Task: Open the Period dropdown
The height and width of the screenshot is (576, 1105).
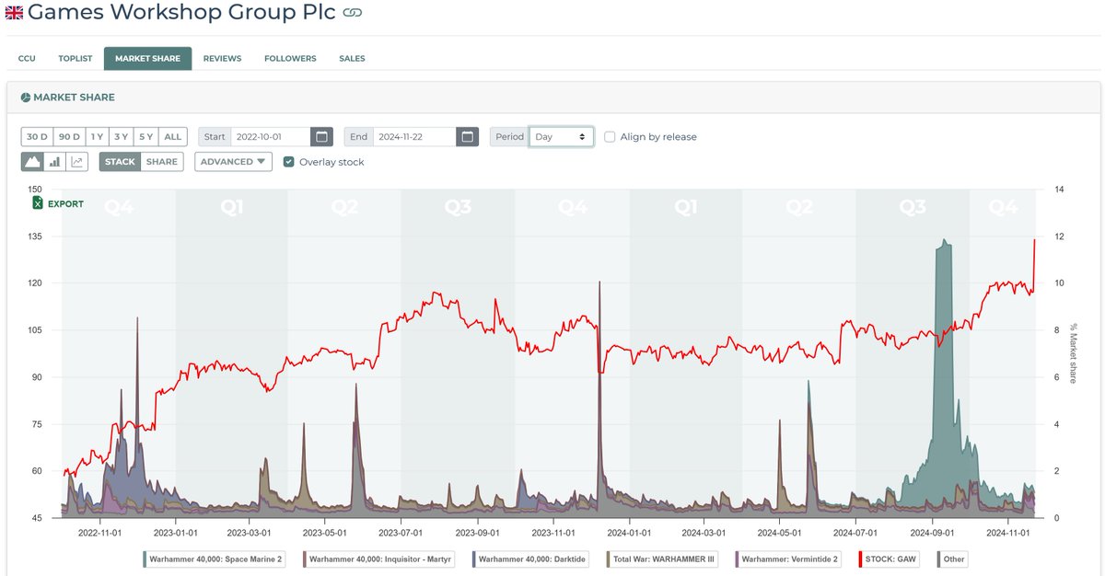Action: tap(562, 136)
